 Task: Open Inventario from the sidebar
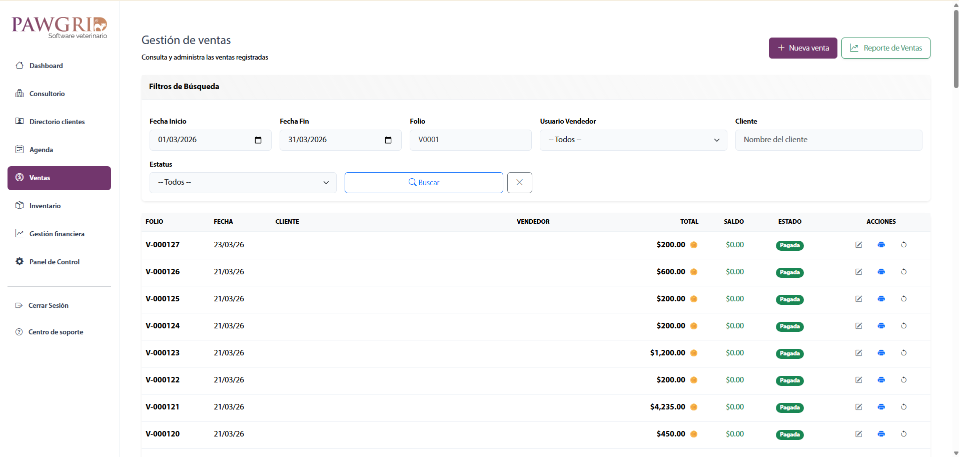tap(45, 206)
